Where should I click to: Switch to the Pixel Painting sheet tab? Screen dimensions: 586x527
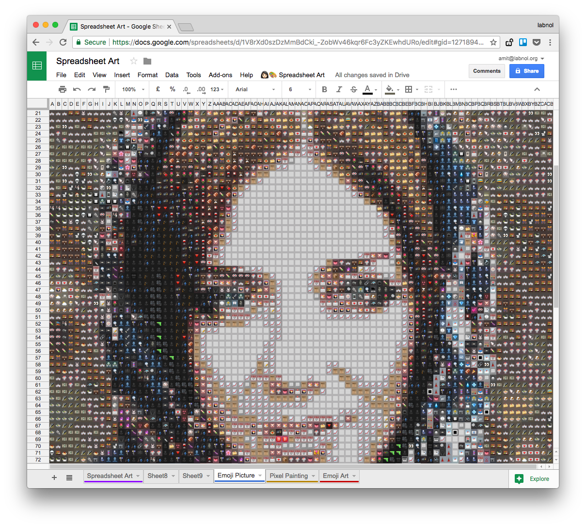tap(288, 476)
